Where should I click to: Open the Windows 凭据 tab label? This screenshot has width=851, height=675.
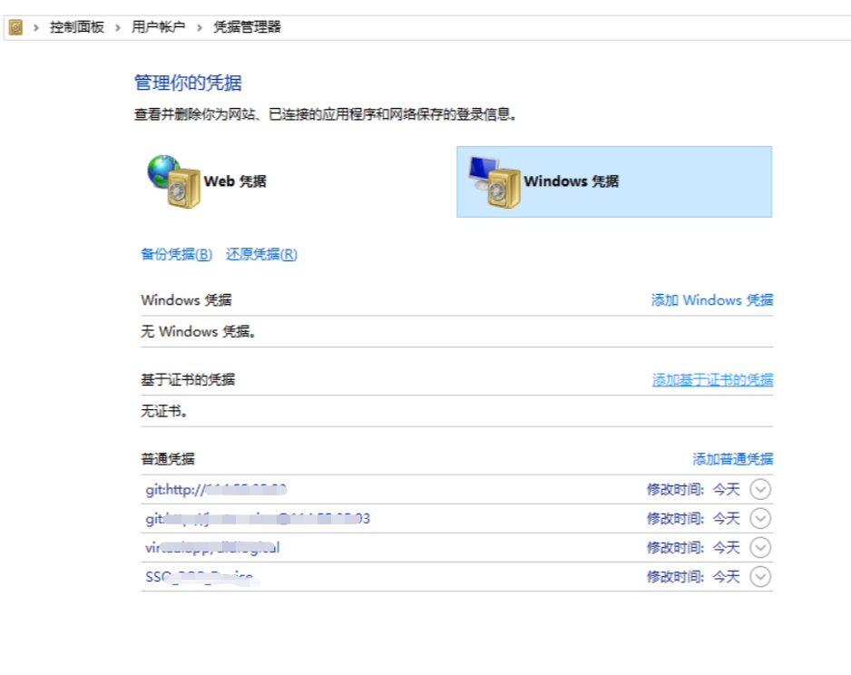pos(571,181)
